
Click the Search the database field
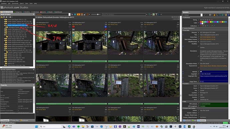[x=124, y=15]
